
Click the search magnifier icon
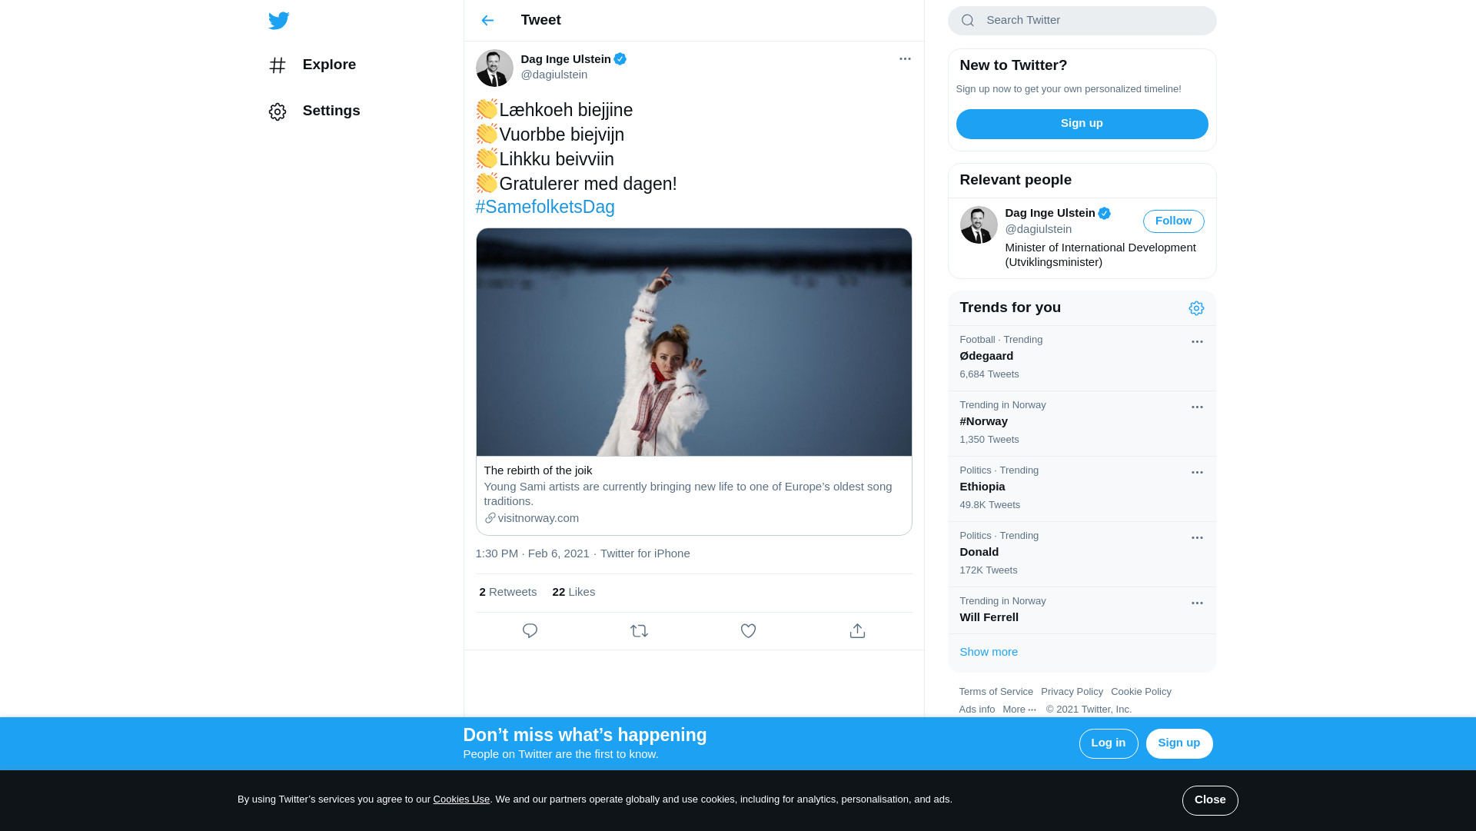pos(968,21)
